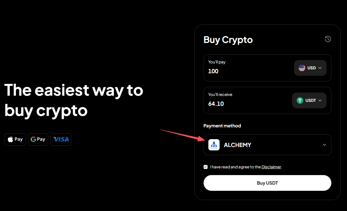Click the Tether USDT coin icon
This screenshot has height=211, width=347.
[x=300, y=100]
